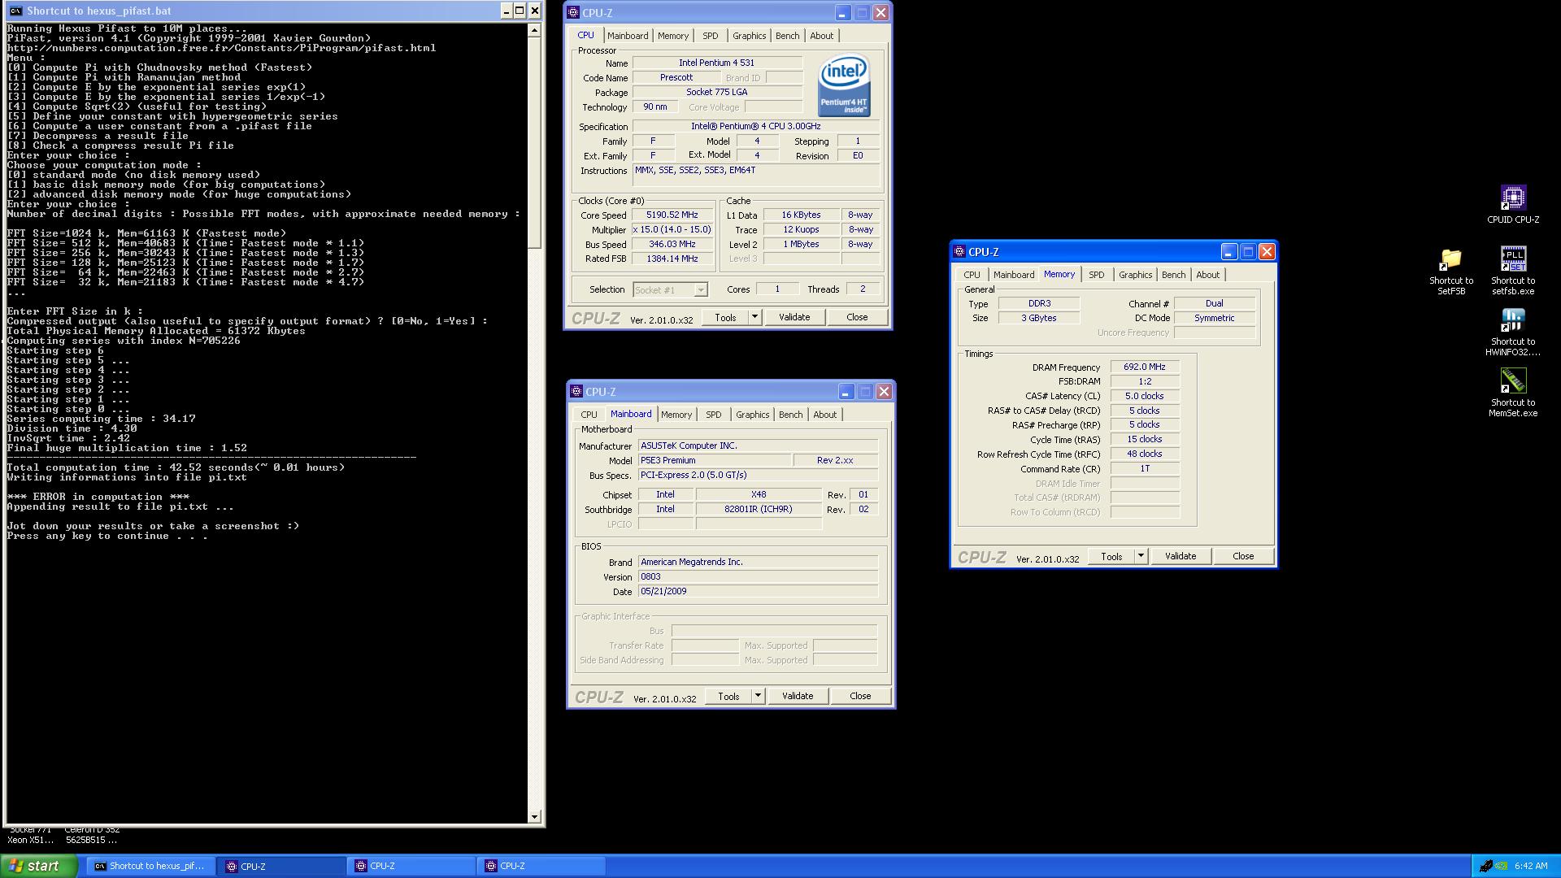The width and height of the screenshot is (1561, 878).
Task: Switch to the second CPU-Z taskbar button
Action: tap(411, 866)
